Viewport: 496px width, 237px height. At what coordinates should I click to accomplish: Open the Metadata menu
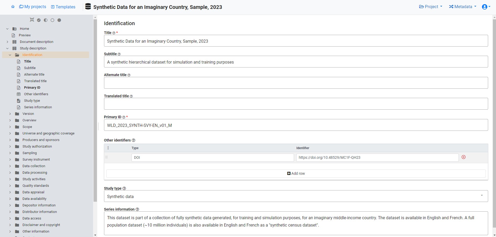tap(462, 7)
